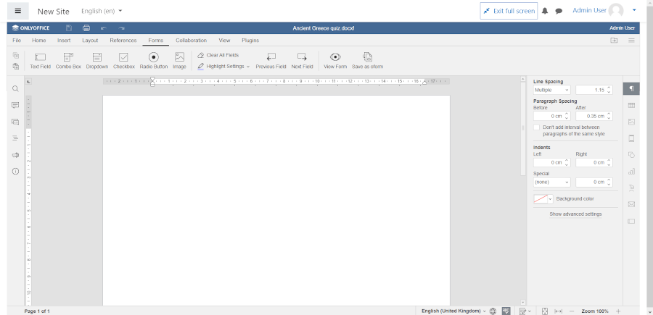Click the paste icon in toolbar

[x=16, y=67]
